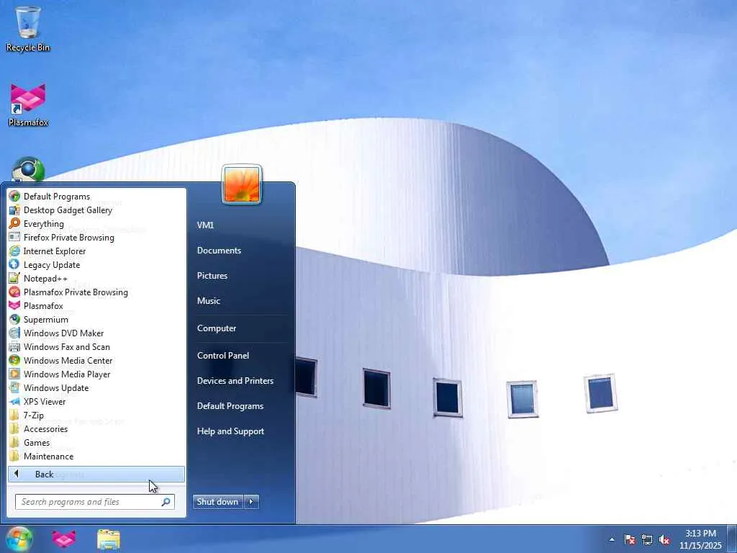The image size is (737, 553).
Task: Open Legacy Update icon
Action: pyautogui.click(x=14, y=264)
